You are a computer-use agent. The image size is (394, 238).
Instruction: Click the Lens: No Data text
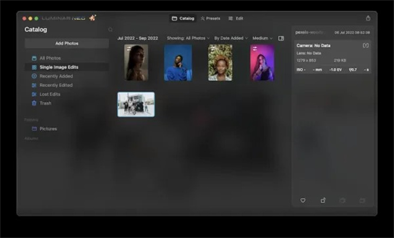tap(308, 53)
